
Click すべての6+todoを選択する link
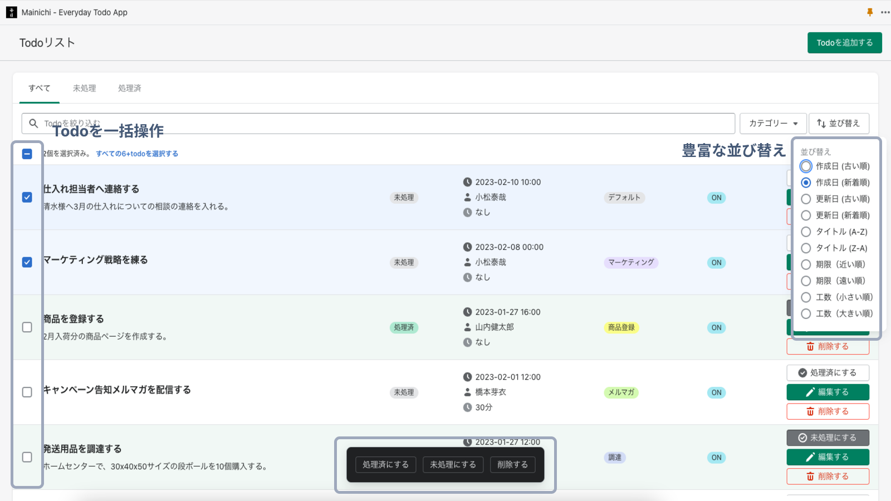(137, 154)
